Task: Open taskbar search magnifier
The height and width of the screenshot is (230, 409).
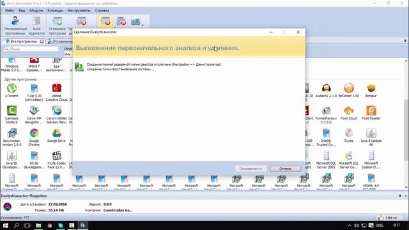Action: pyautogui.click(x=17, y=226)
